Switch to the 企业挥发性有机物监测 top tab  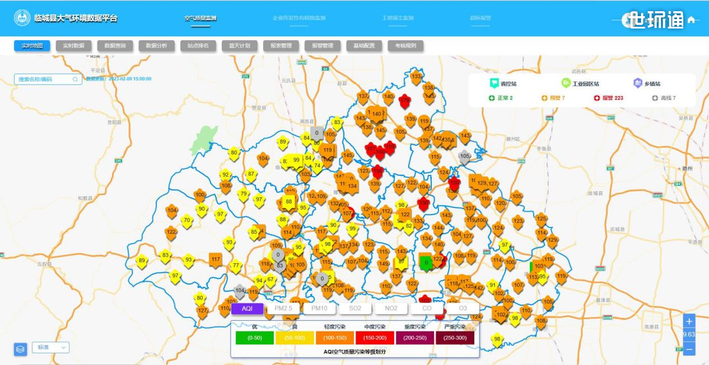tap(299, 18)
